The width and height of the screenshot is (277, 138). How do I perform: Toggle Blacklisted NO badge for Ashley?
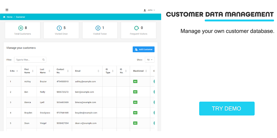coord(135,82)
